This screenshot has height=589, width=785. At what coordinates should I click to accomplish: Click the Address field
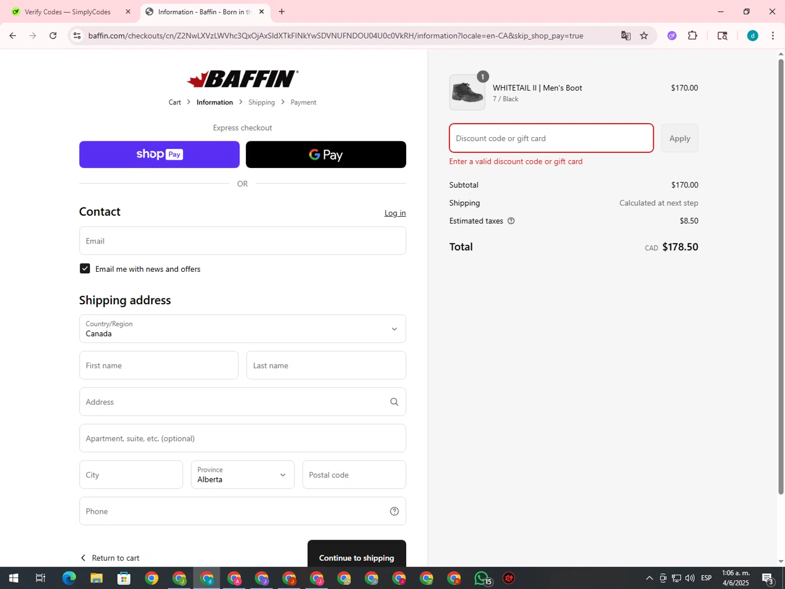coord(242,402)
